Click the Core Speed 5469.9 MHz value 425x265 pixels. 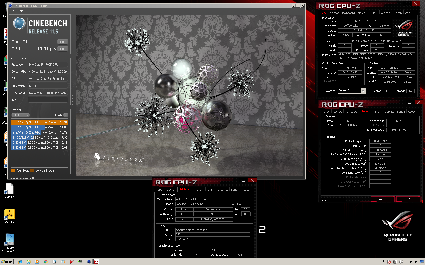350,68
